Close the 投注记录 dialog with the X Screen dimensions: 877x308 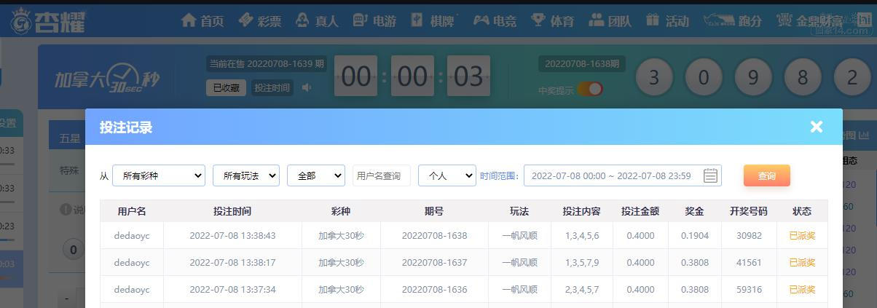[x=817, y=127]
